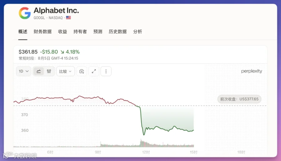Select the 概述 overview tab

coord(23,32)
